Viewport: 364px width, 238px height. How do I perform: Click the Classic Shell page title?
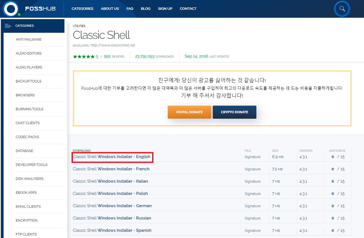[101, 35]
